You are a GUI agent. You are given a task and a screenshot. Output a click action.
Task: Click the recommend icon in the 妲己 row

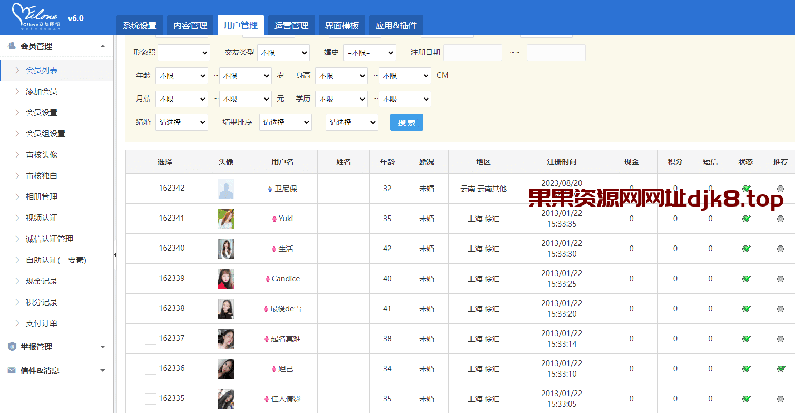click(x=781, y=369)
